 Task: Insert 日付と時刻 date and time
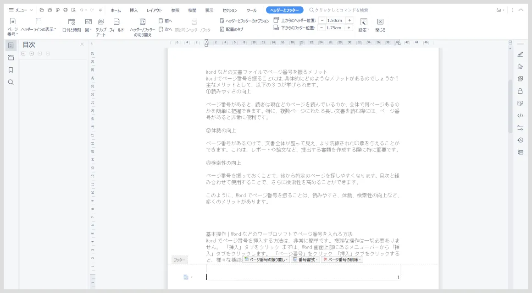tap(72, 25)
